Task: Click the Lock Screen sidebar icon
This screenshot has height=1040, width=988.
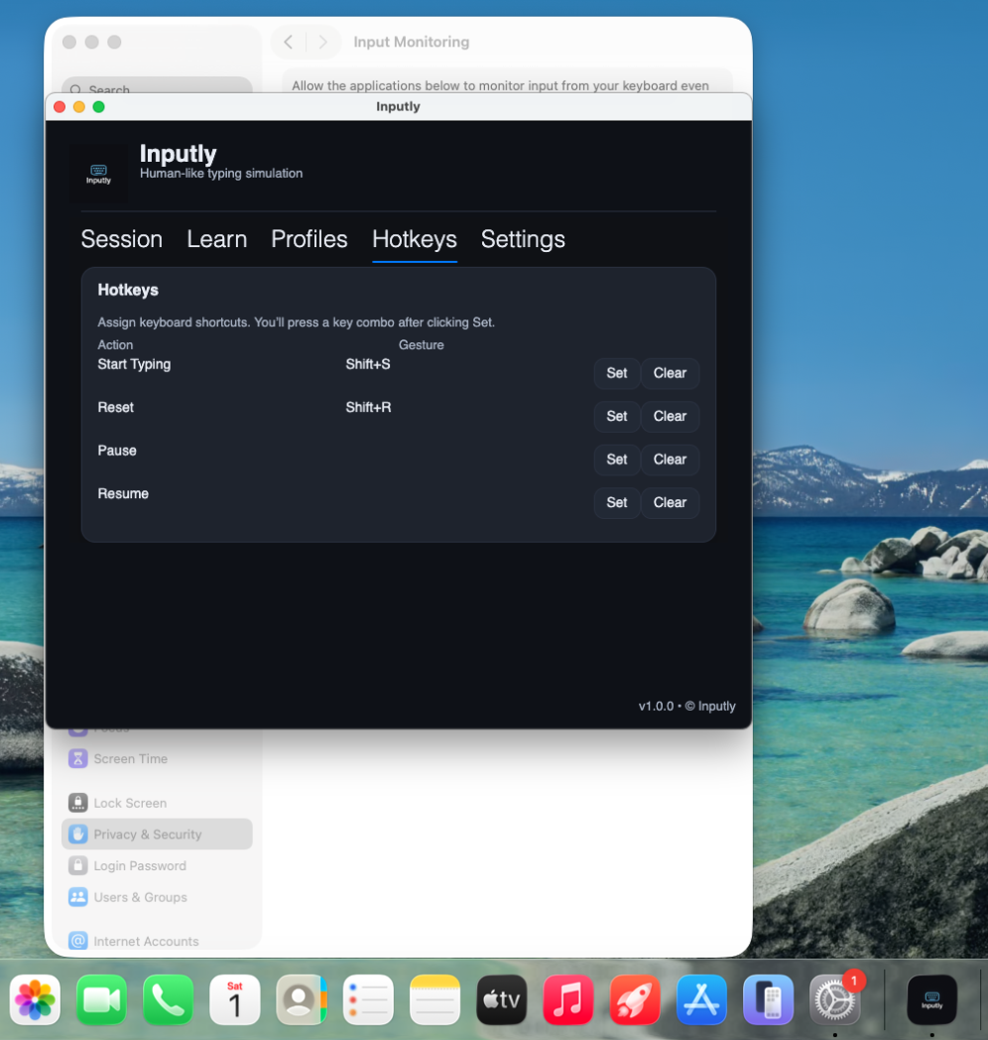Action: tap(77, 803)
